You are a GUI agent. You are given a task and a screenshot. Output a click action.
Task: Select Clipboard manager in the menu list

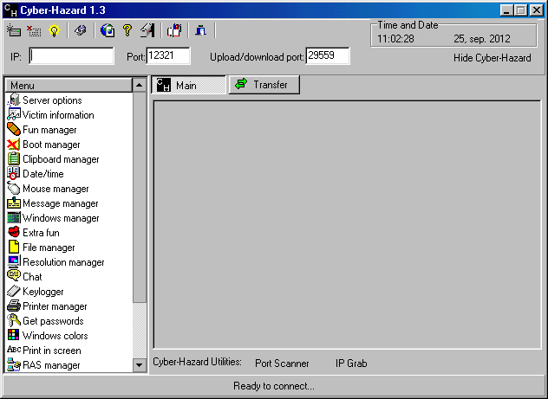(61, 159)
